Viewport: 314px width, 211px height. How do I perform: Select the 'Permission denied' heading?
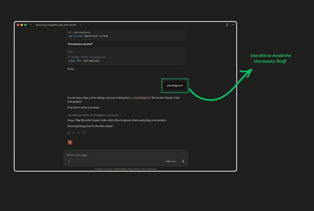point(80,44)
